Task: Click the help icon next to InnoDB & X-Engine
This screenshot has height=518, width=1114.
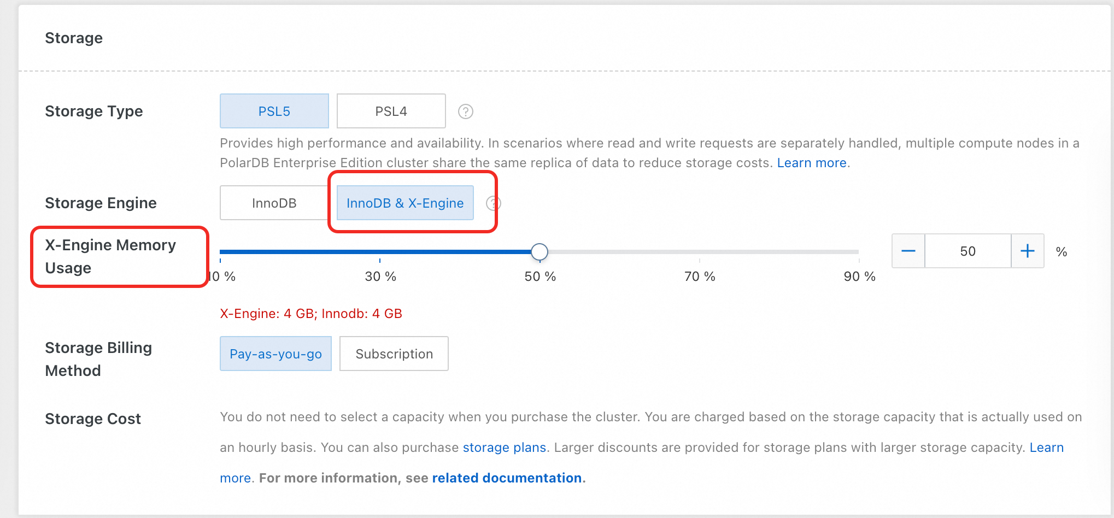Action: pyautogui.click(x=493, y=203)
